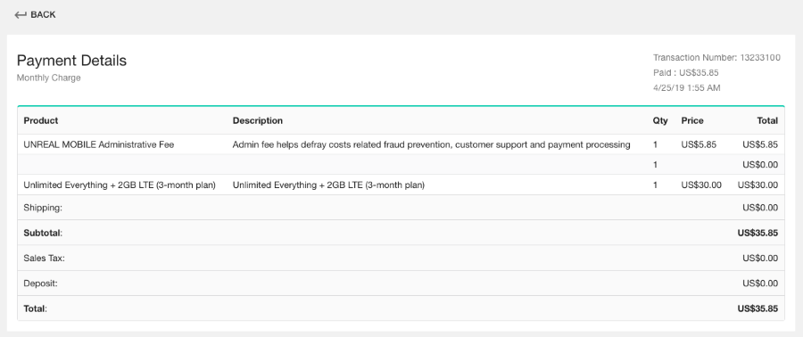Go back via the BACK link

click(35, 15)
